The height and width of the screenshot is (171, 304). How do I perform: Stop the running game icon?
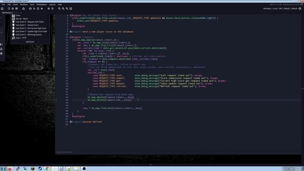[38, 9]
